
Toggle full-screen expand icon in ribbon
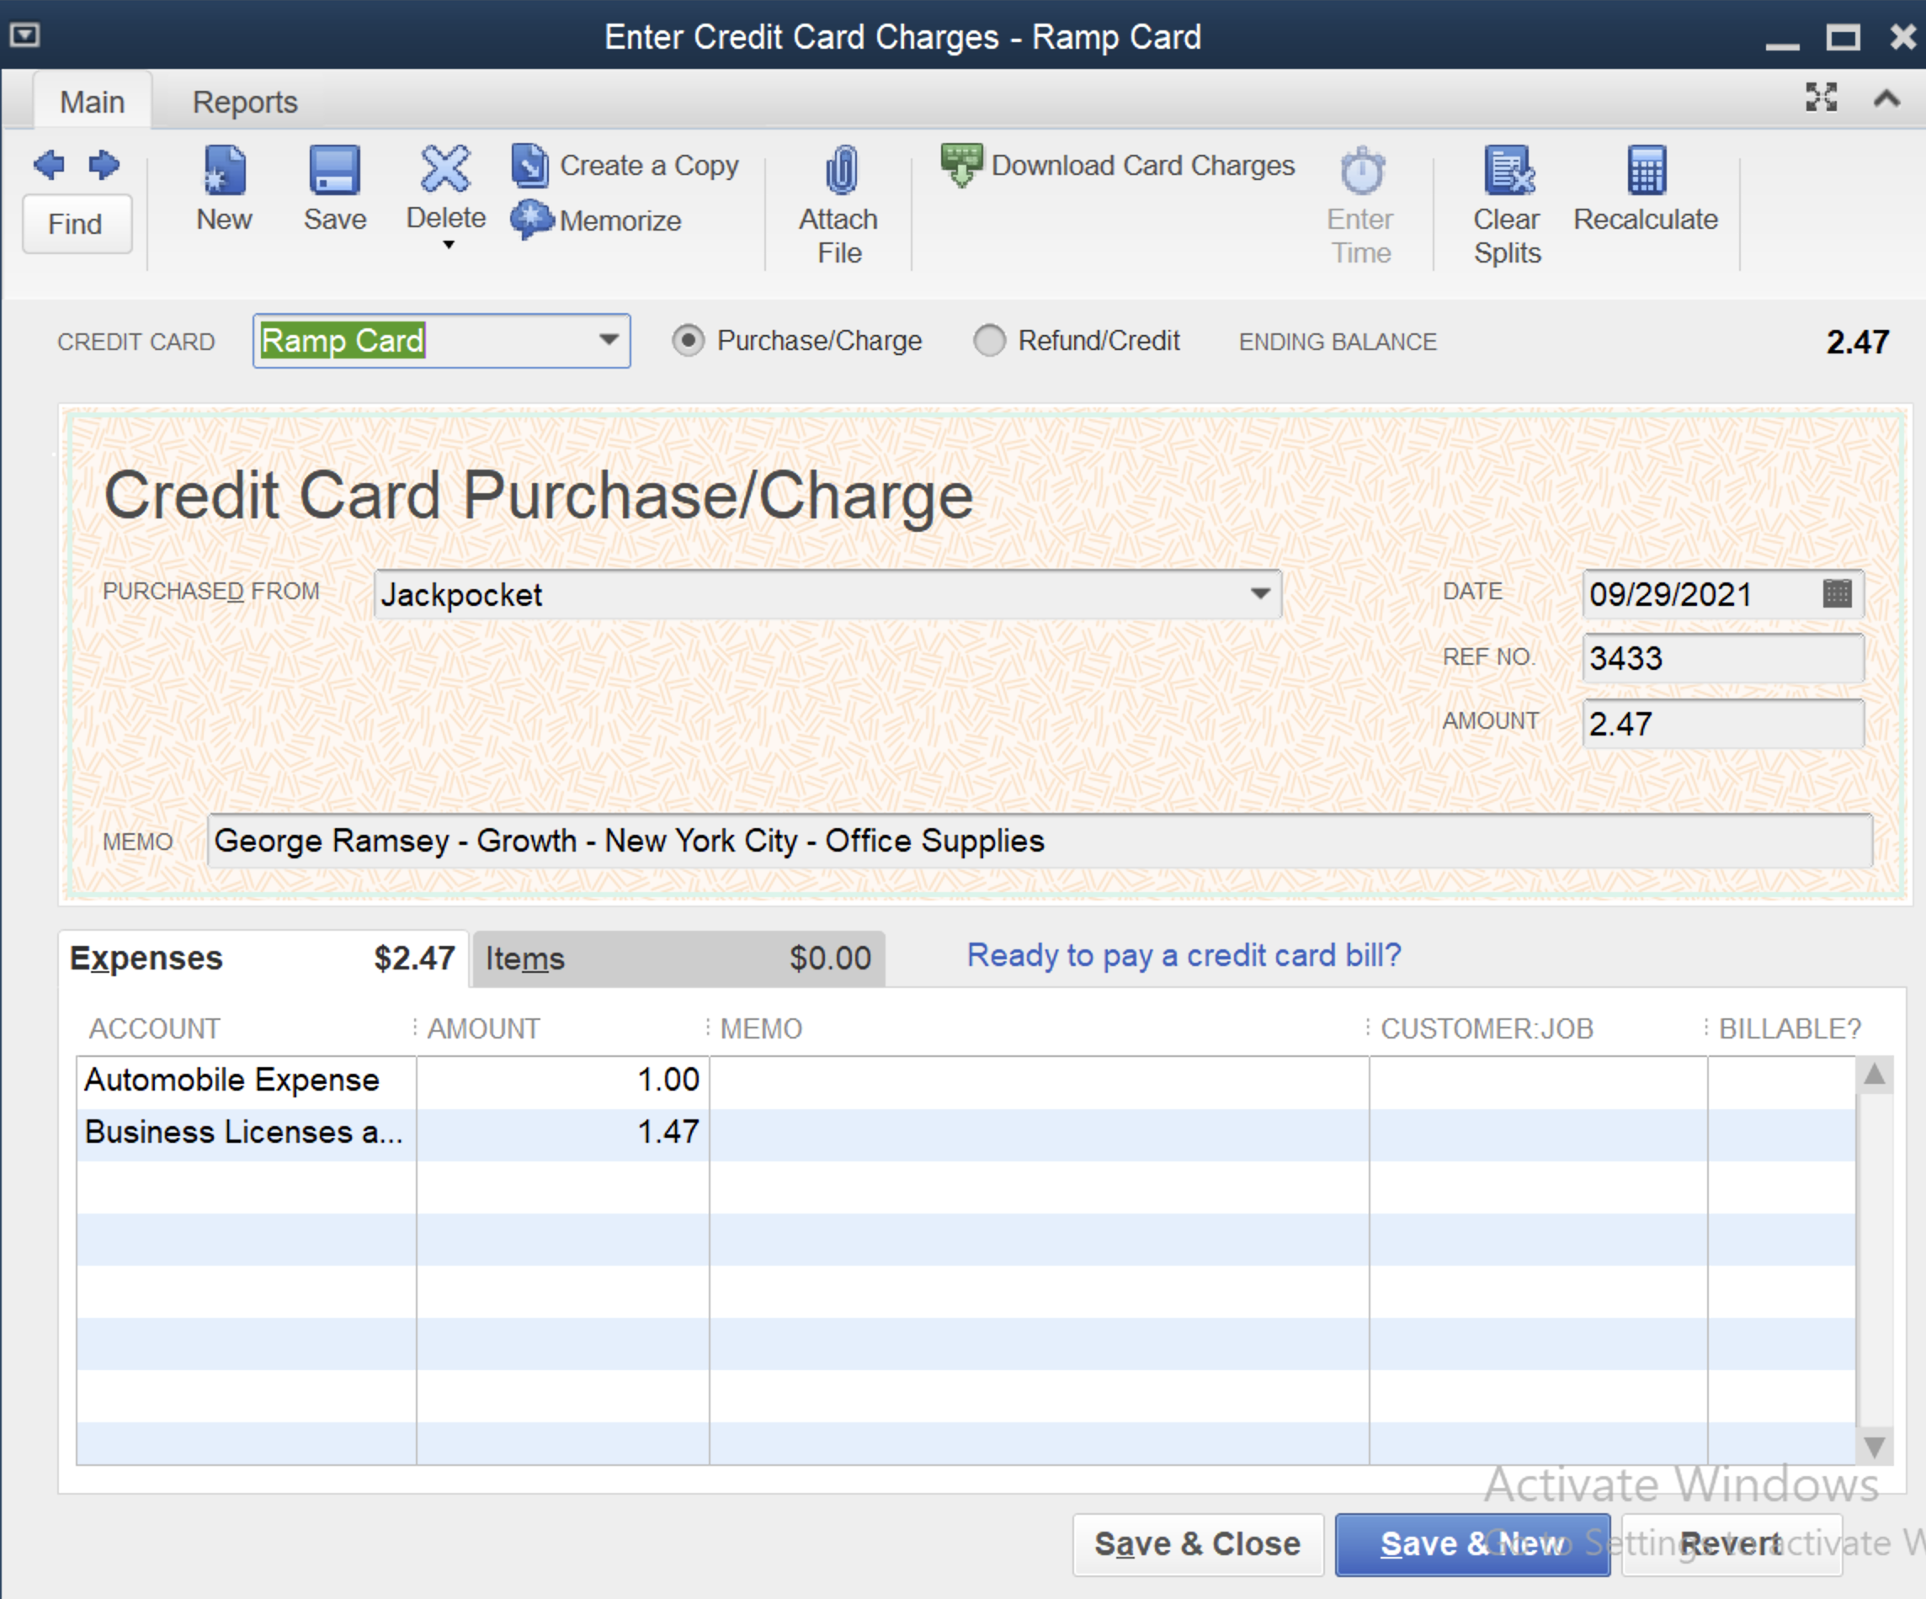1822,97
